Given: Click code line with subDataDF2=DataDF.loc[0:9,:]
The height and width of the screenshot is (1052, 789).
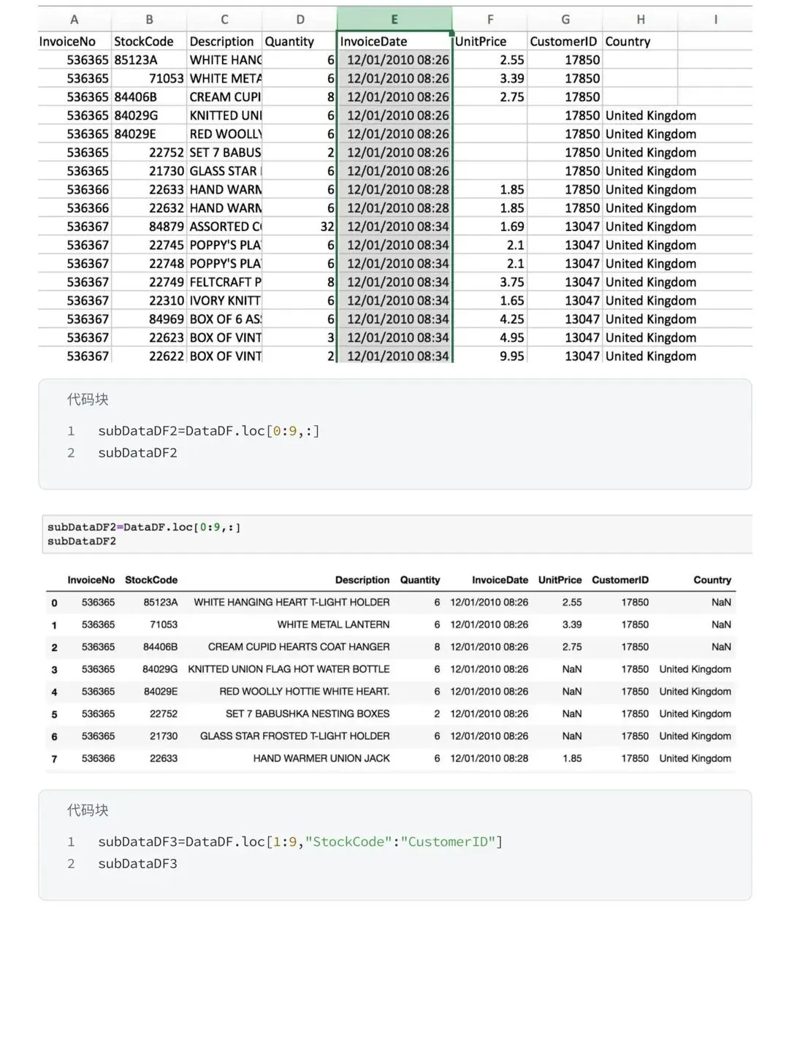Looking at the screenshot, I should pyautogui.click(x=209, y=431).
